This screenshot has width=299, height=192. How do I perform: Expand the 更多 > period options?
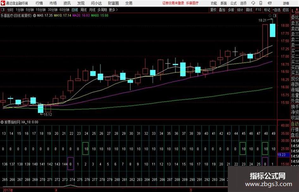tap(114, 10)
